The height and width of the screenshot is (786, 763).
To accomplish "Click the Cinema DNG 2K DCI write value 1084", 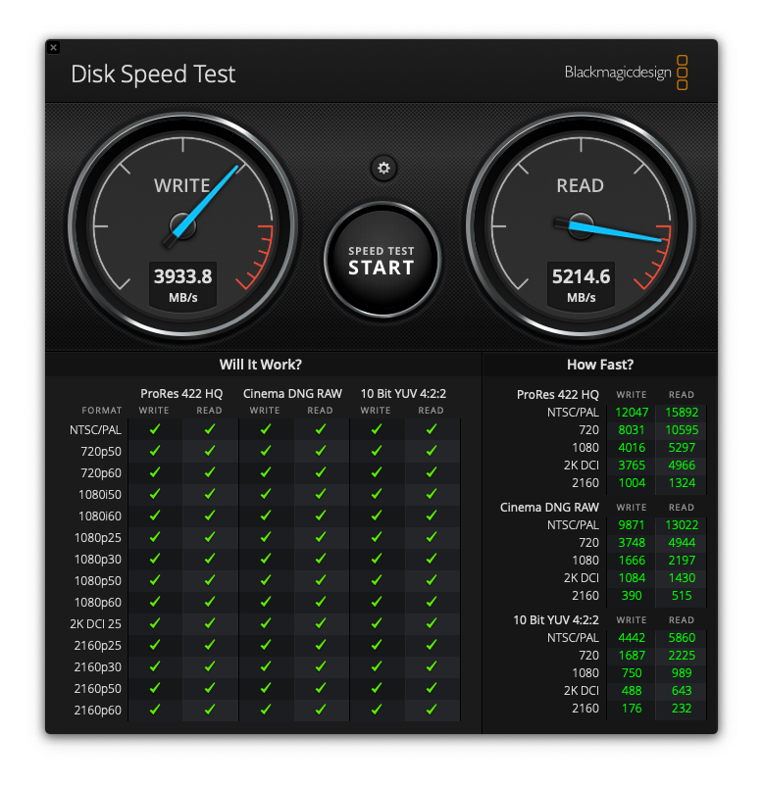I will tap(632, 578).
